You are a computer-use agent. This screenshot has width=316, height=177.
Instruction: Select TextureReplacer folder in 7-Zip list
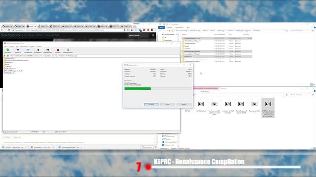(x=10, y=69)
